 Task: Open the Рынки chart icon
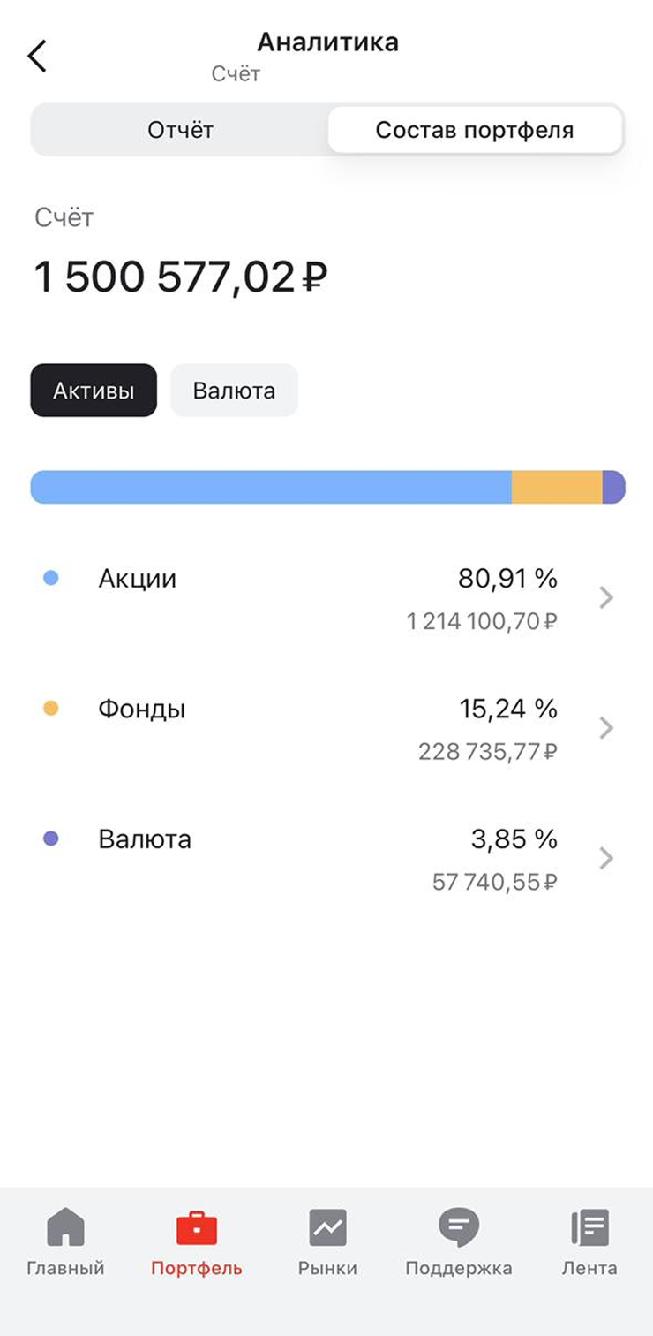(327, 1228)
